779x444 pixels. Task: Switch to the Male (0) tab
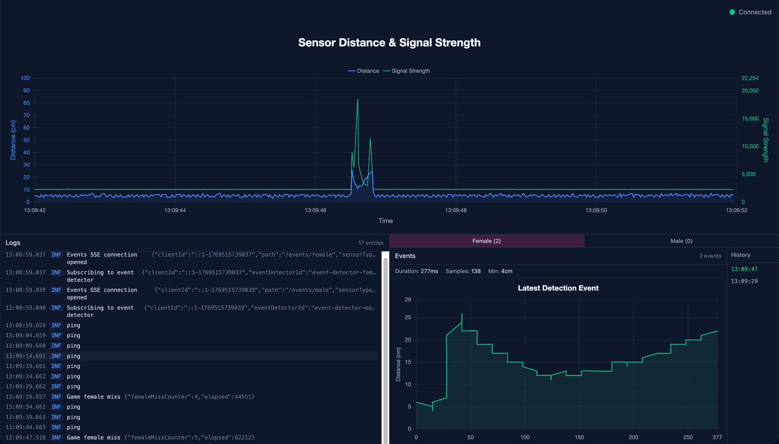click(681, 240)
